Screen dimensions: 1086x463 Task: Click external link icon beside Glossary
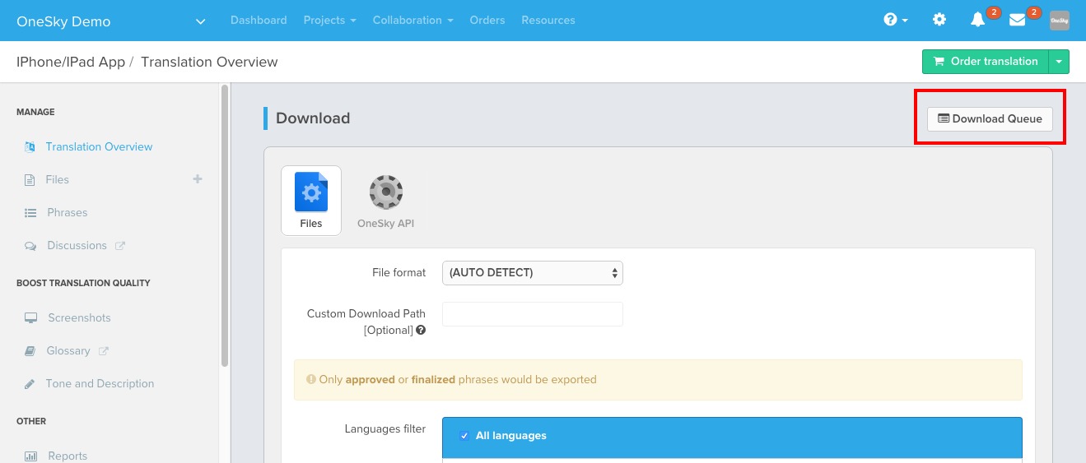click(x=104, y=350)
